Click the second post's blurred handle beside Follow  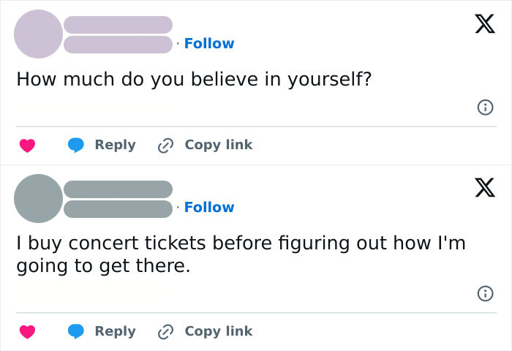tap(118, 208)
